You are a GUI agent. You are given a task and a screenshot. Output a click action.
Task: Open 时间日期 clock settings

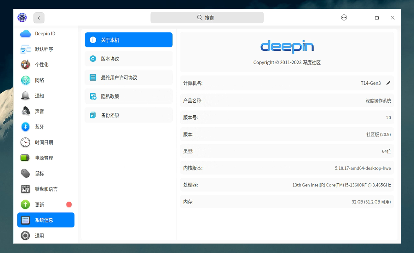46,142
